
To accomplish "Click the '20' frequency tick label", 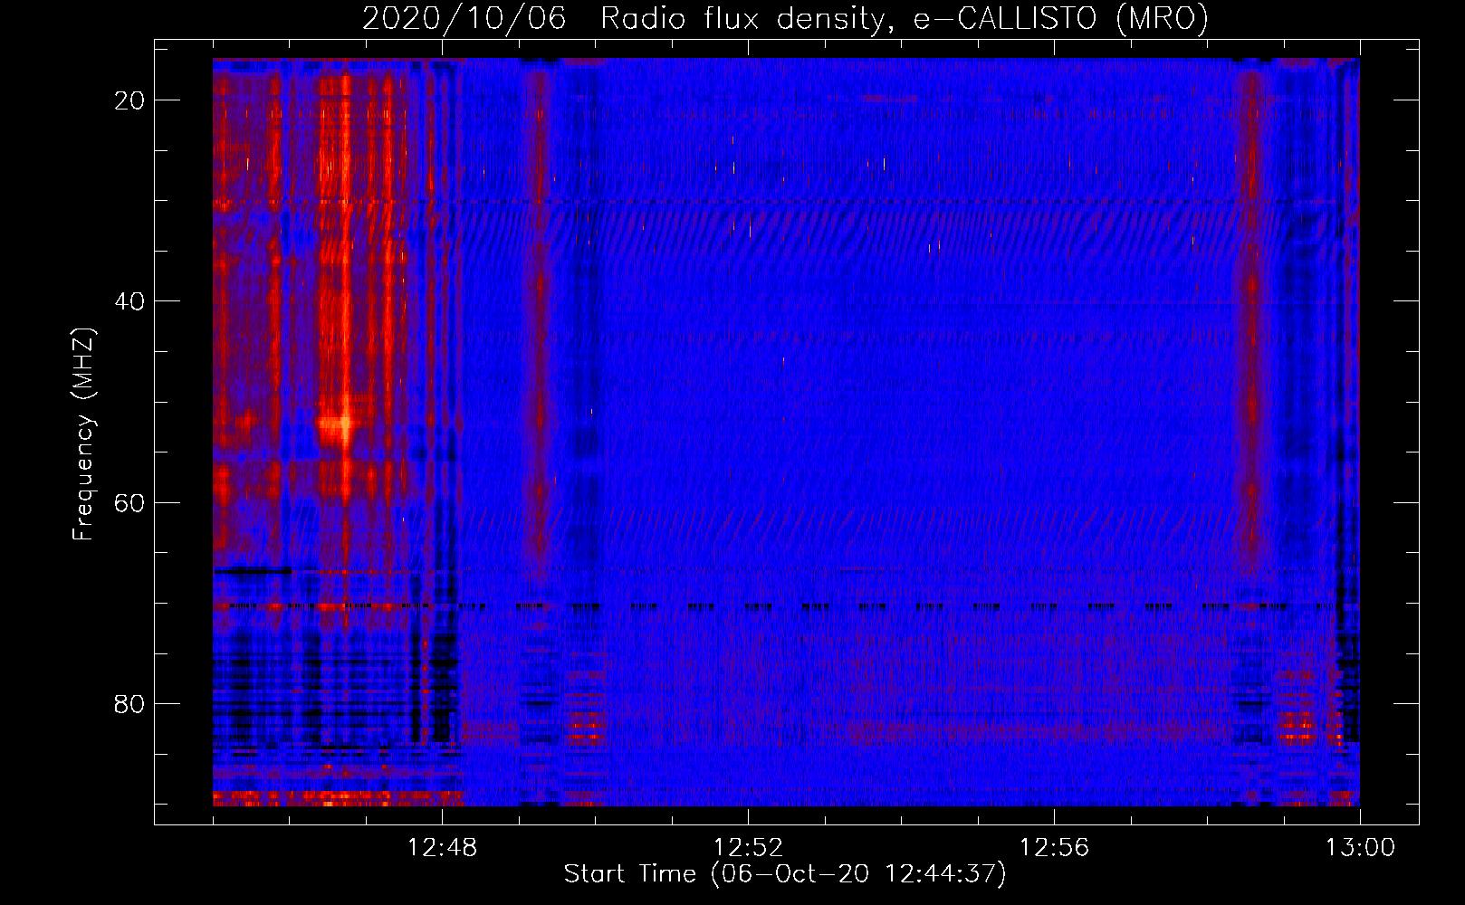I will pyautogui.click(x=129, y=100).
